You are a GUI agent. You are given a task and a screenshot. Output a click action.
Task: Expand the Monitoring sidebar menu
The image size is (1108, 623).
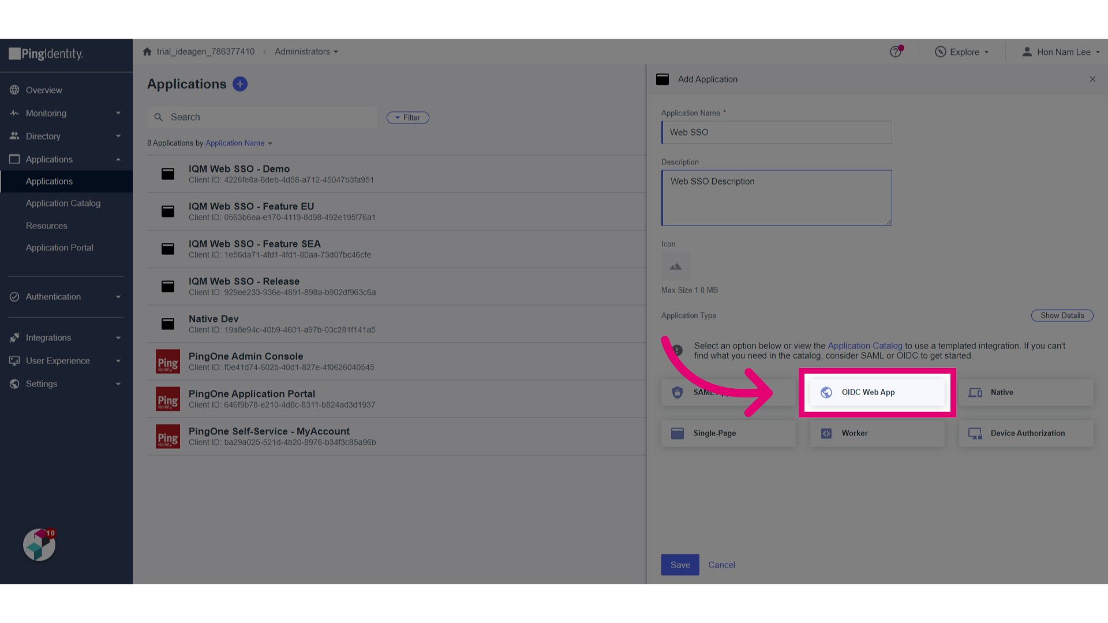118,113
